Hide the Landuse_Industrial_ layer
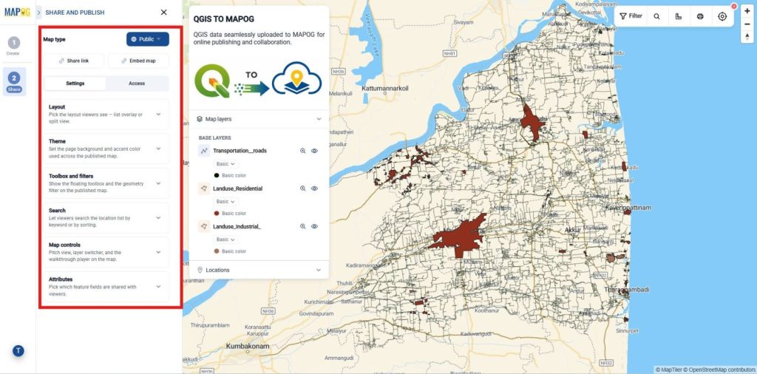 click(314, 226)
